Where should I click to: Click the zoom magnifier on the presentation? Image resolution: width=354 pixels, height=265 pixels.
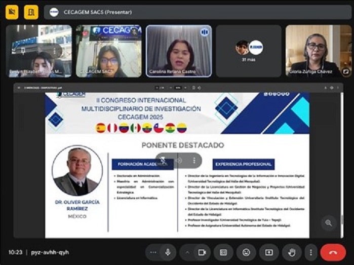click(329, 222)
